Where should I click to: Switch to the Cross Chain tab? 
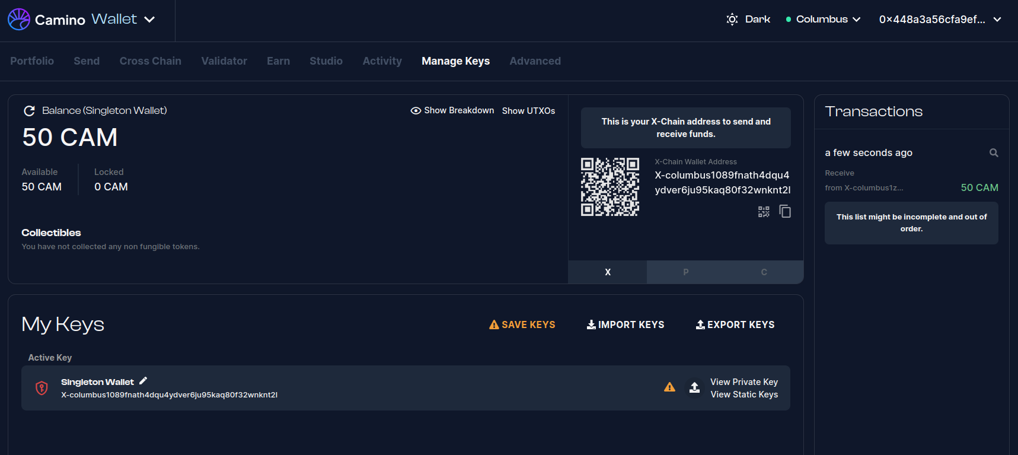click(150, 61)
